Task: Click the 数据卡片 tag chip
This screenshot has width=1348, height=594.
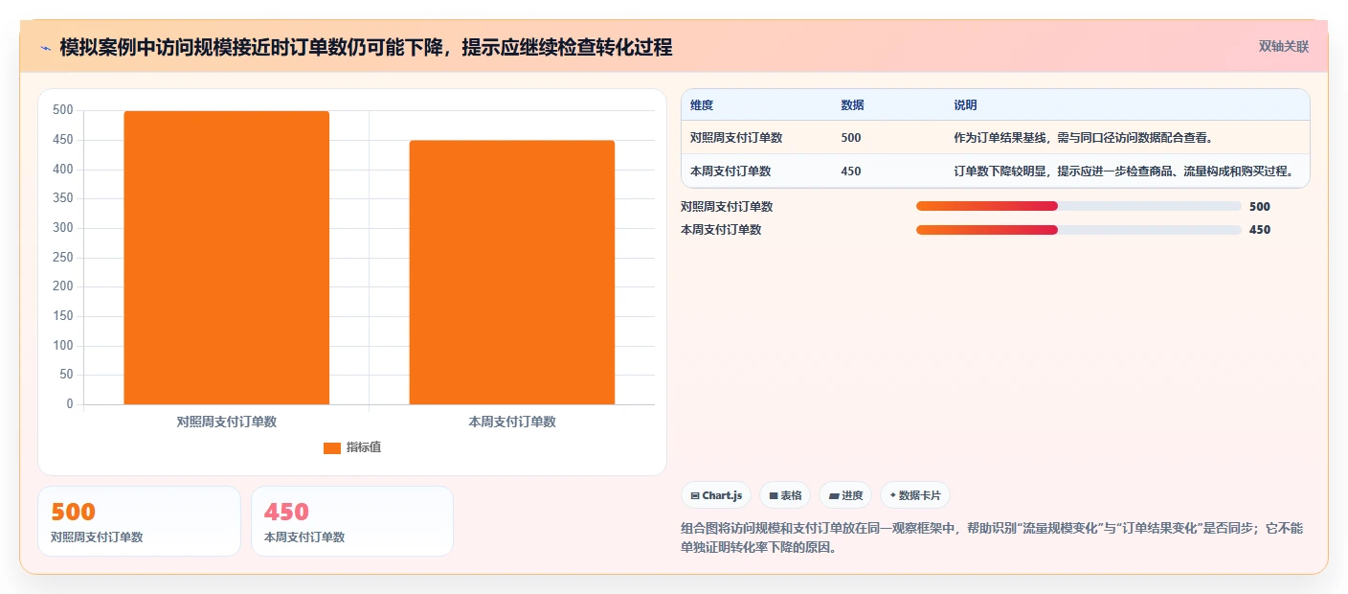Action: (x=915, y=495)
